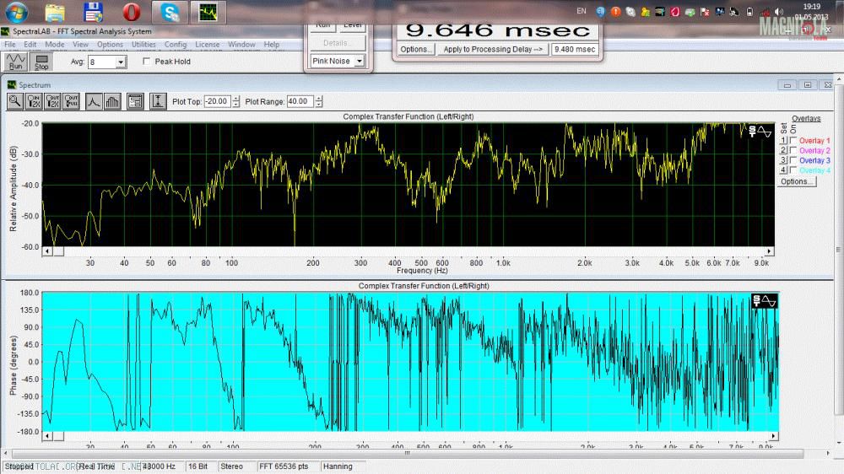Open the Avg dropdown
The width and height of the screenshot is (844, 474).
[121, 62]
